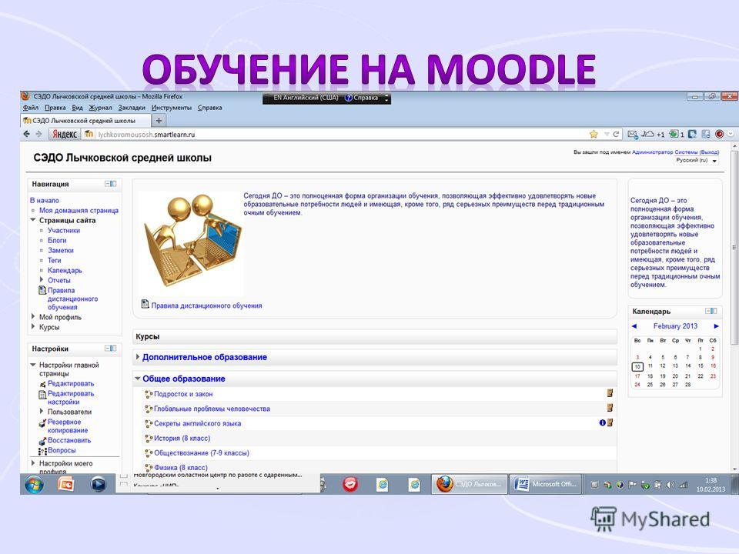Expand the Дополнительное образование category
The height and width of the screenshot is (554, 739).
(x=138, y=357)
